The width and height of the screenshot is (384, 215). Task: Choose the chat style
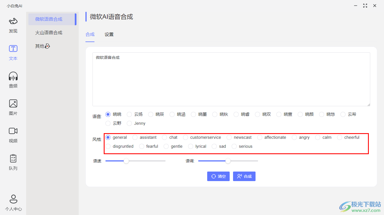pos(170,137)
